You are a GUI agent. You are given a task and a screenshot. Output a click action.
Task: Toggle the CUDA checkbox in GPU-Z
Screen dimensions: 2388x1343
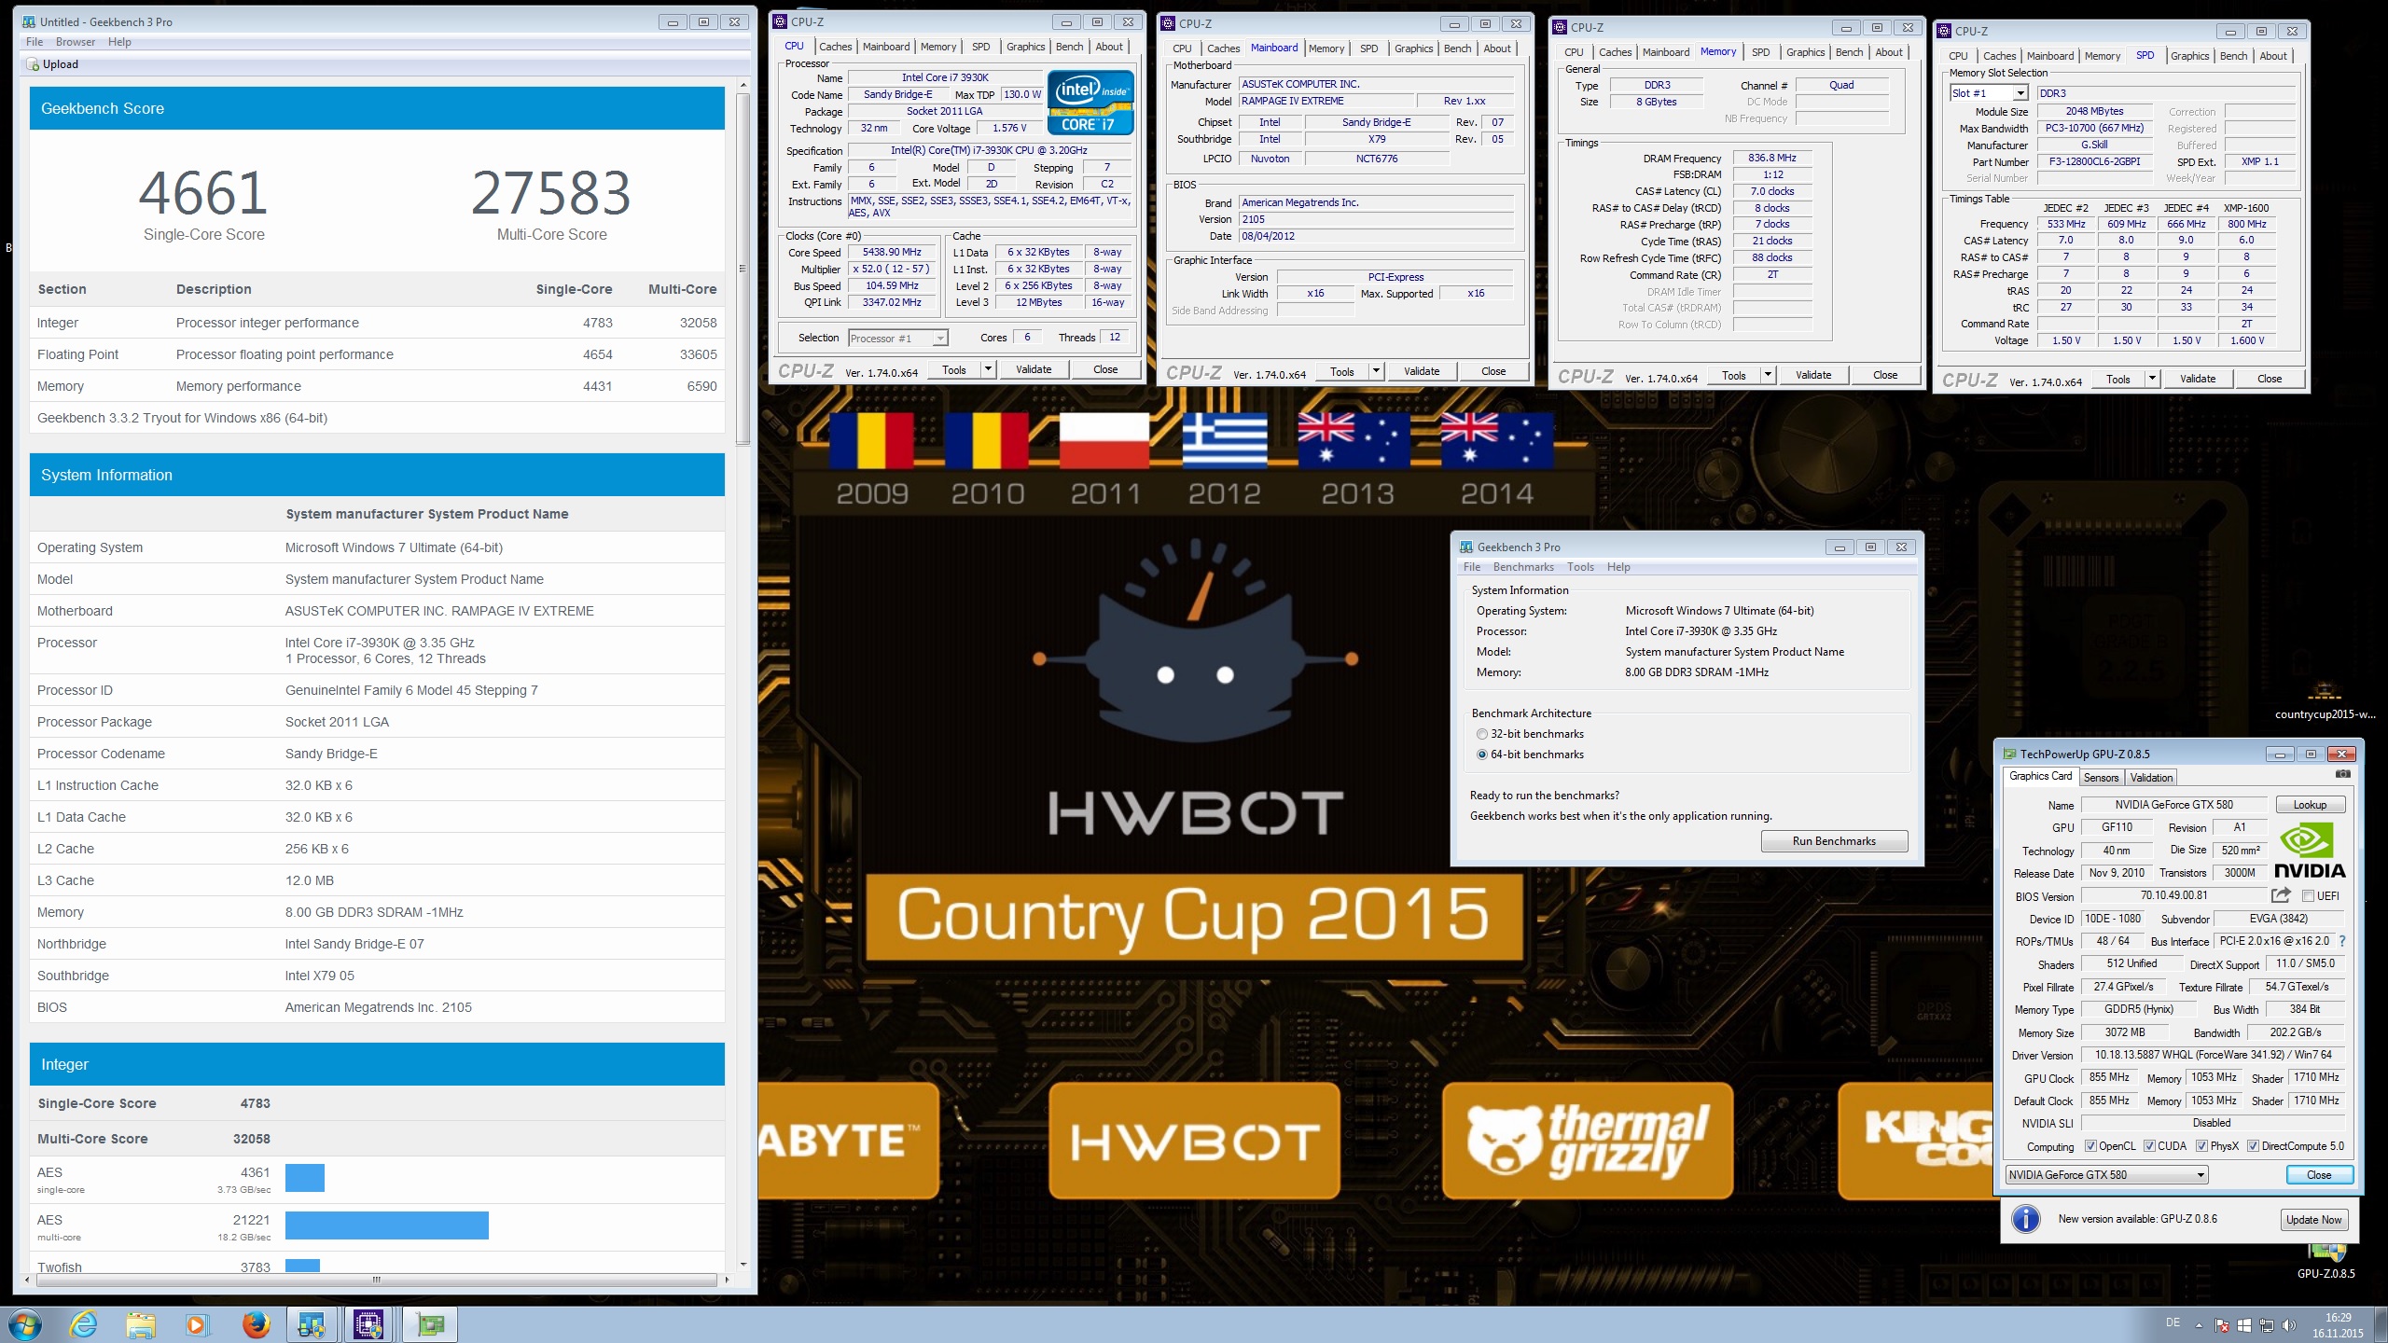pyautogui.click(x=2149, y=1146)
